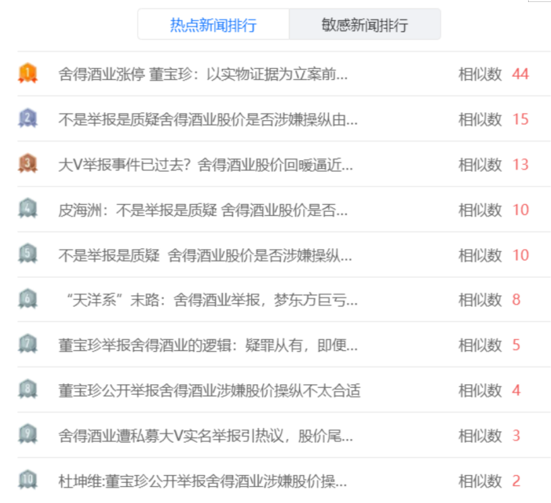Click the rank 5 grey badge icon
This screenshot has width=551, height=503.
click(28, 254)
